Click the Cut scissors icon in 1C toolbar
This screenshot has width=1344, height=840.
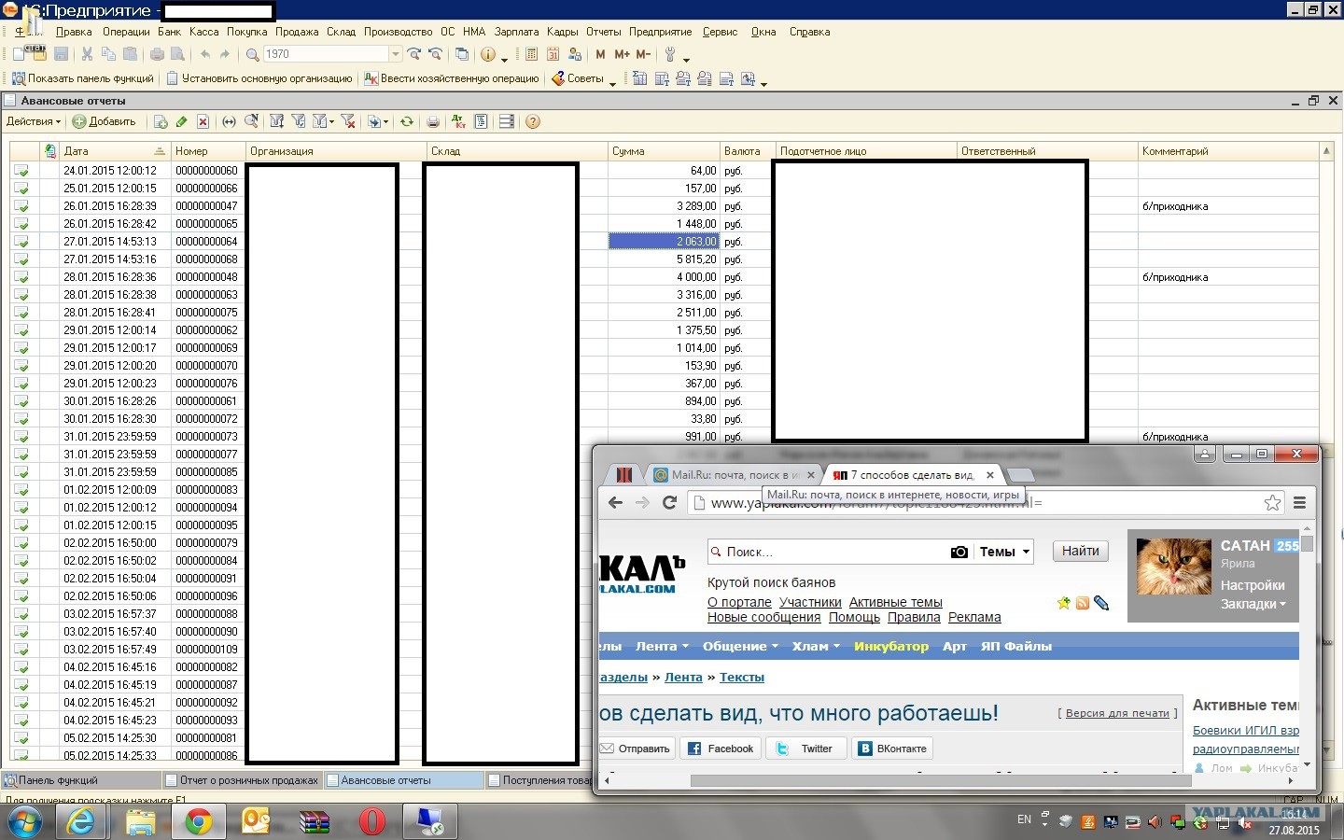pos(87,54)
